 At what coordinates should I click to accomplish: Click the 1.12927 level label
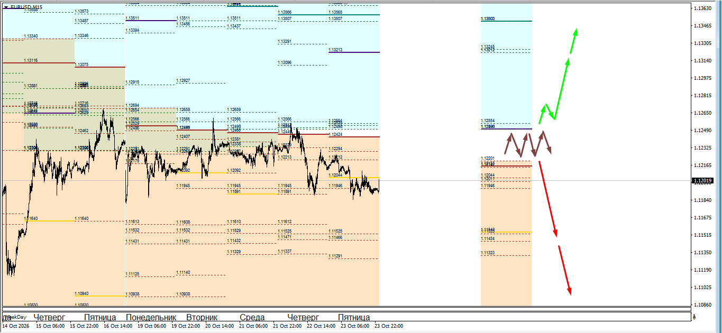(x=183, y=80)
